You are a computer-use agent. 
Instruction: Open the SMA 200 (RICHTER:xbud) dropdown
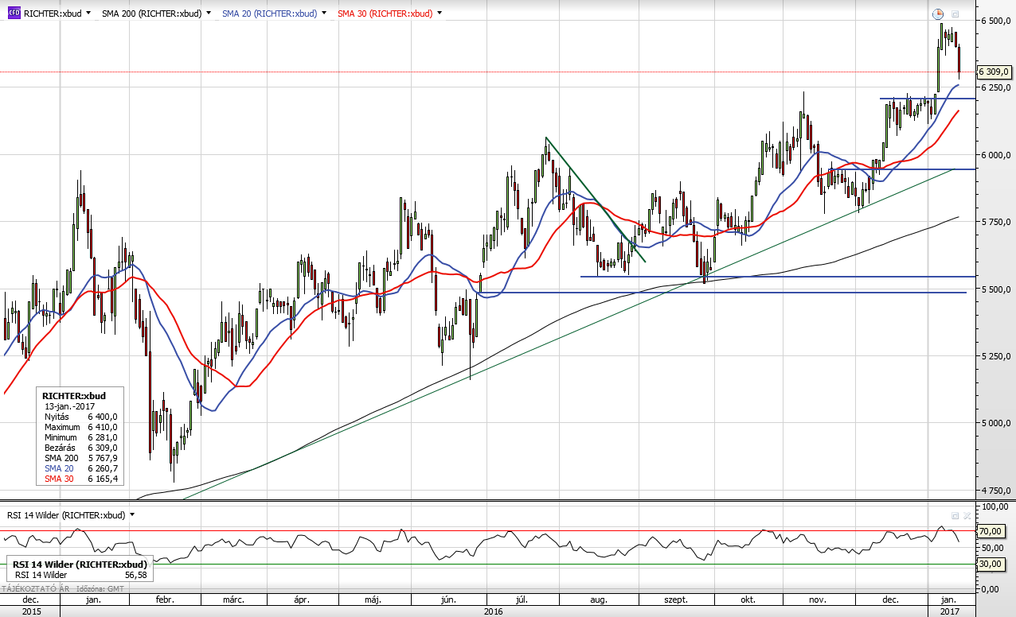pos(209,14)
